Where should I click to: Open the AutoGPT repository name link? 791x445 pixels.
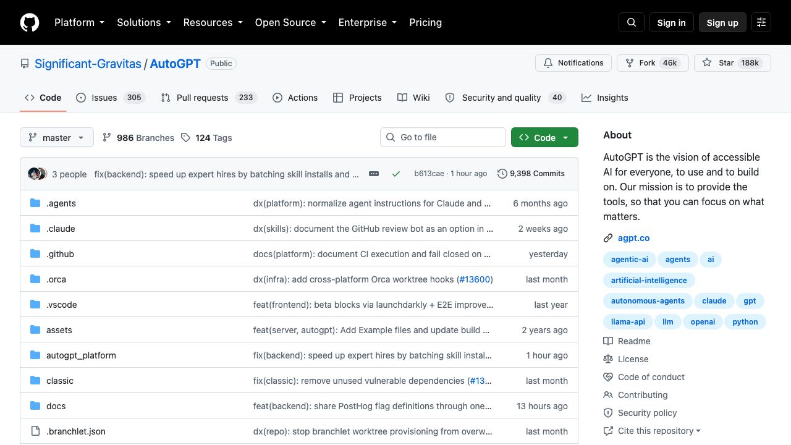click(x=176, y=64)
